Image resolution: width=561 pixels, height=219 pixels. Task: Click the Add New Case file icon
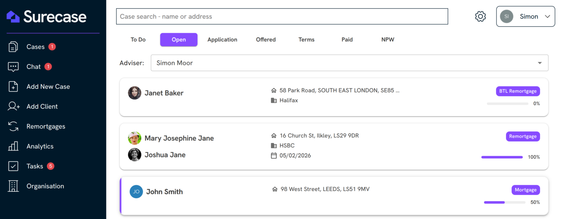pyautogui.click(x=13, y=87)
